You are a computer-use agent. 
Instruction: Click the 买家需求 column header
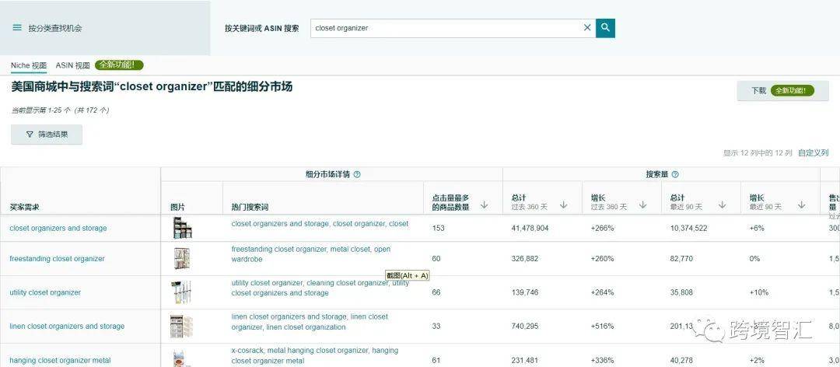pyautogui.click(x=25, y=207)
